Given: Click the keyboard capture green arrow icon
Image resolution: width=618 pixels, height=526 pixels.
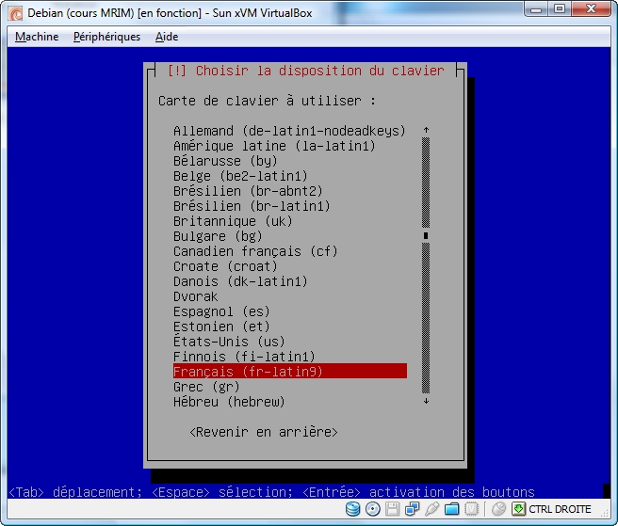Looking at the screenshot, I should click(x=519, y=509).
